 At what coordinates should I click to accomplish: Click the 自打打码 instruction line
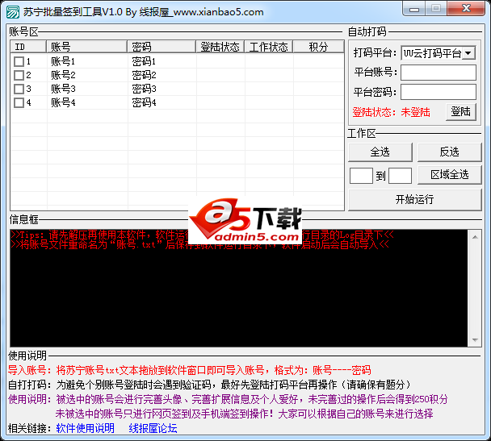pyautogui.click(x=209, y=385)
